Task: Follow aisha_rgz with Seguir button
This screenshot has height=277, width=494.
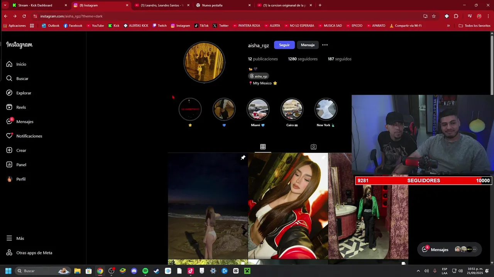Action: pyautogui.click(x=284, y=45)
